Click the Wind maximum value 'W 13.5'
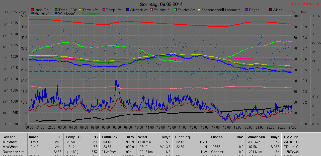Image resolution: width=321 pixels, height=156 pixels. pyautogui.click(x=166, y=147)
